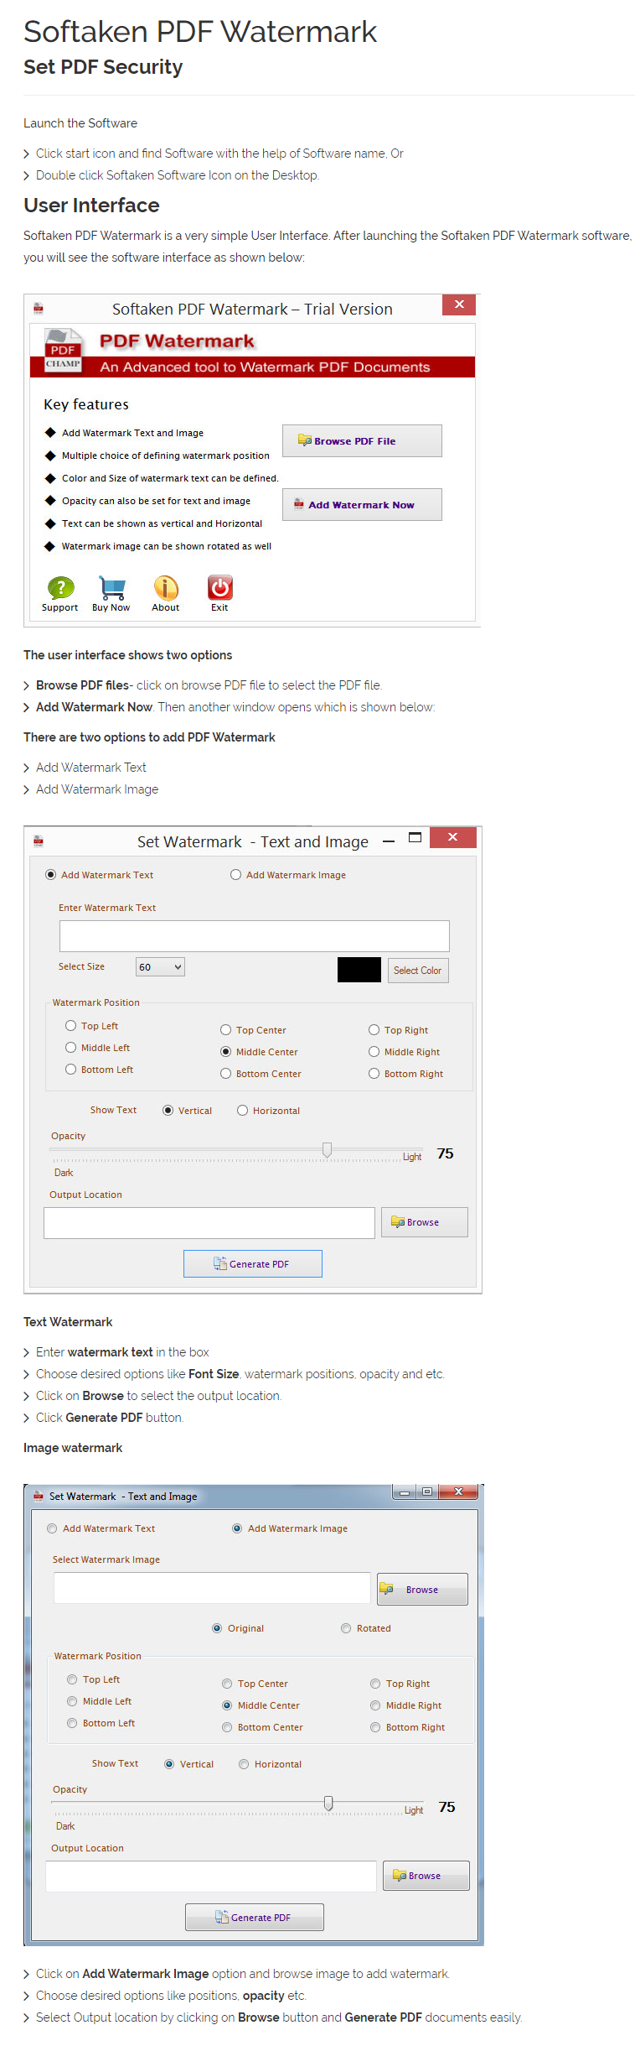Image resolution: width=640 pixels, height=2046 pixels.
Task: Choose Bottom Center position in image watermark dialog
Action: (228, 1726)
